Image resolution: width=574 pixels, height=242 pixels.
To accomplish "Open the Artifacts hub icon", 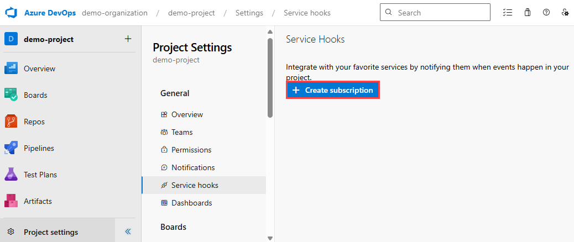I will pyautogui.click(x=12, y=201).
